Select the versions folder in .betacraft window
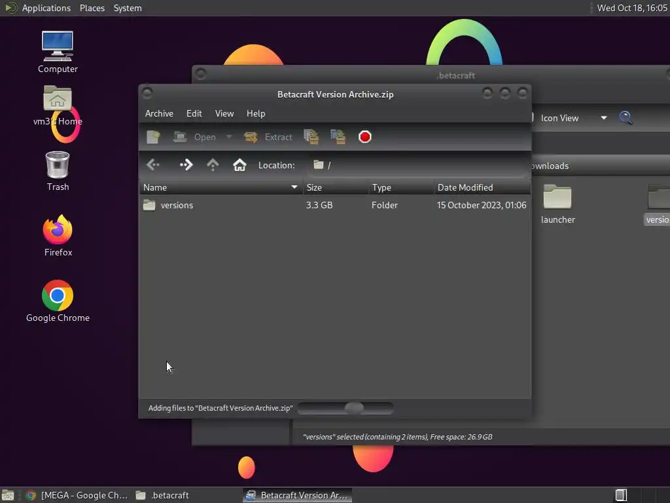Viewport: 670px width, 503px height. (x=658, y=204)
